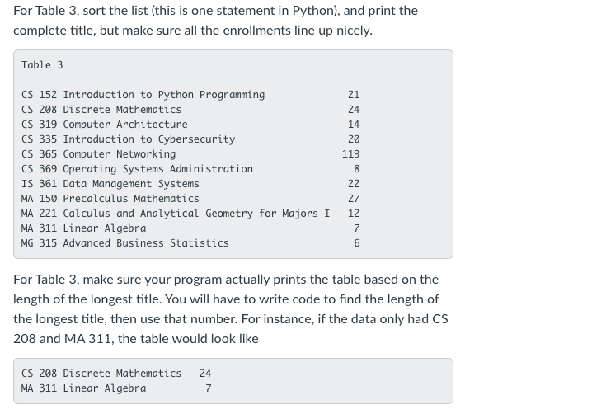Click the paragraph about the longest title length
606x414 pixels.
coord(231,309)
